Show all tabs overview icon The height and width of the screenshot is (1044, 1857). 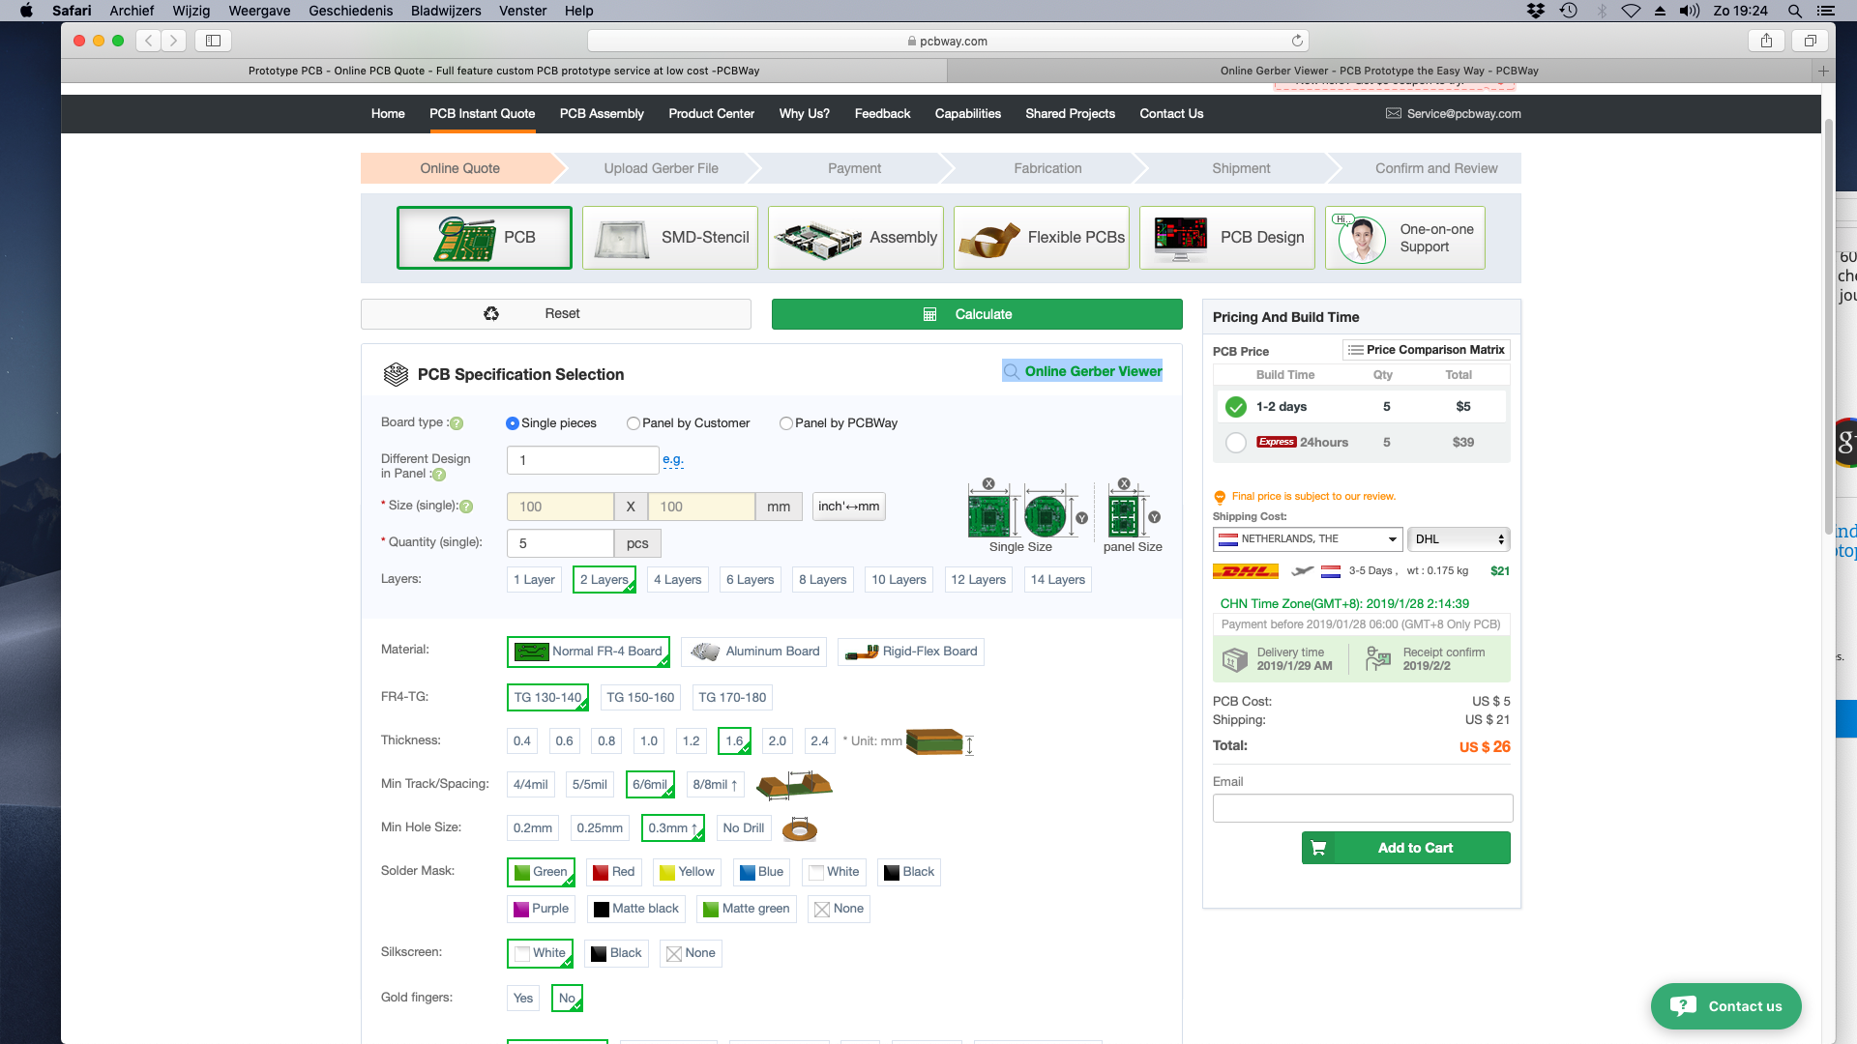pos(1810,41)
